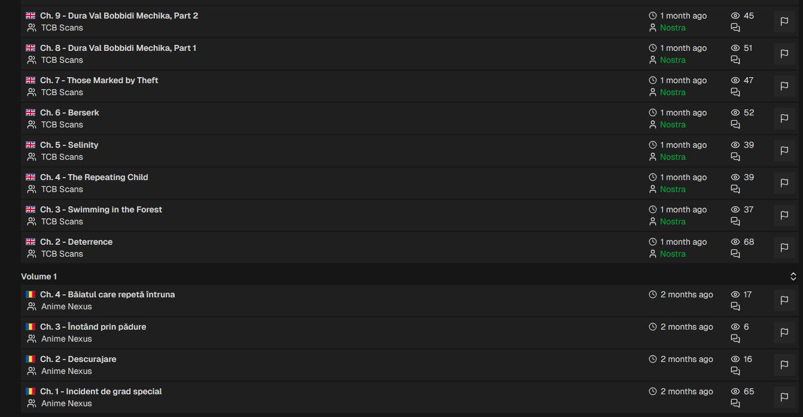Collapse the Volume 1 section chevron
803x417 pixels.
[793, 276]
